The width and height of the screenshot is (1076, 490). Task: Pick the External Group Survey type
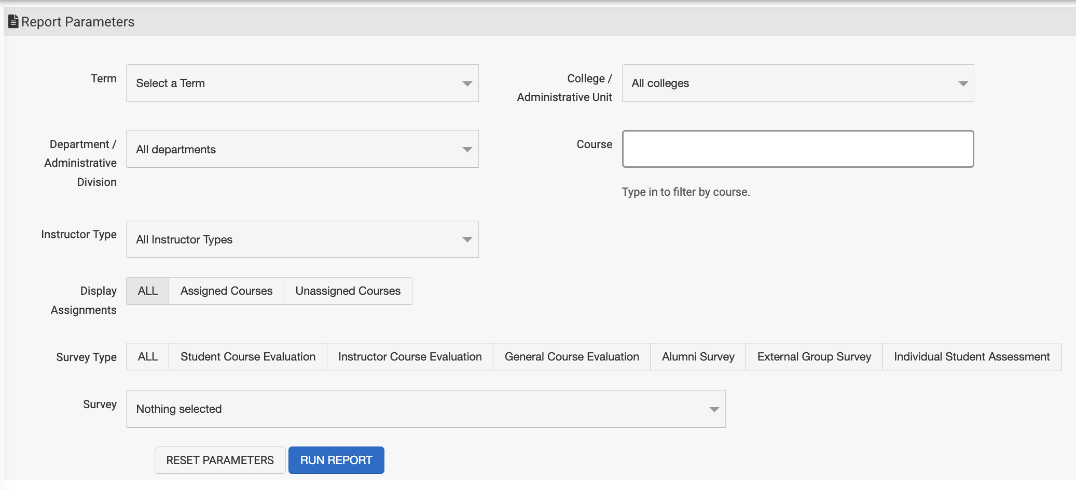pyautogui.click(x=814, y=357)
